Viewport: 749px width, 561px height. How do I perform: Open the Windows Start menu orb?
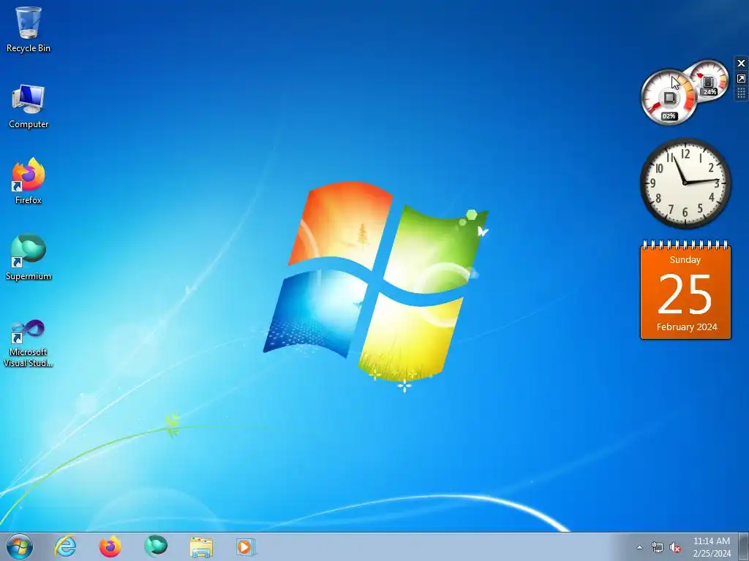pyautogui.click(x=20, y=546)
